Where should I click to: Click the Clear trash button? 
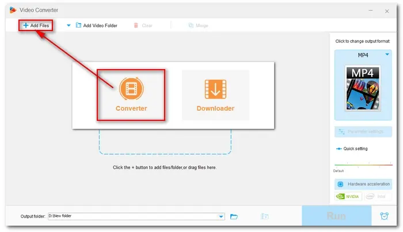[143, 25]
